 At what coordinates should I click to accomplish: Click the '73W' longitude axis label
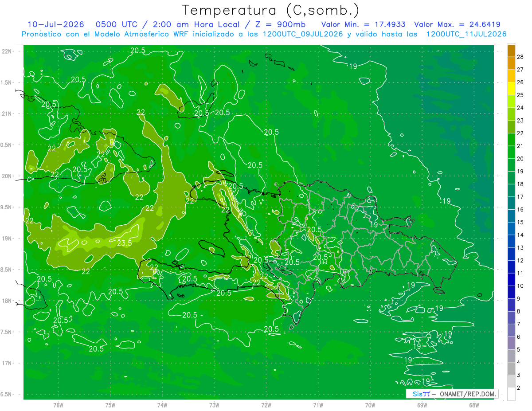[214, 405]
